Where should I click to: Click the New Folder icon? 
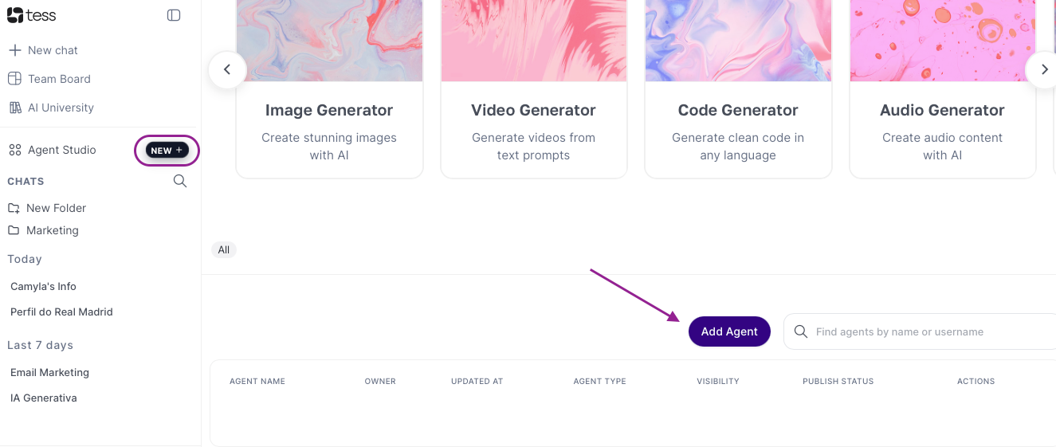[14, 208]
